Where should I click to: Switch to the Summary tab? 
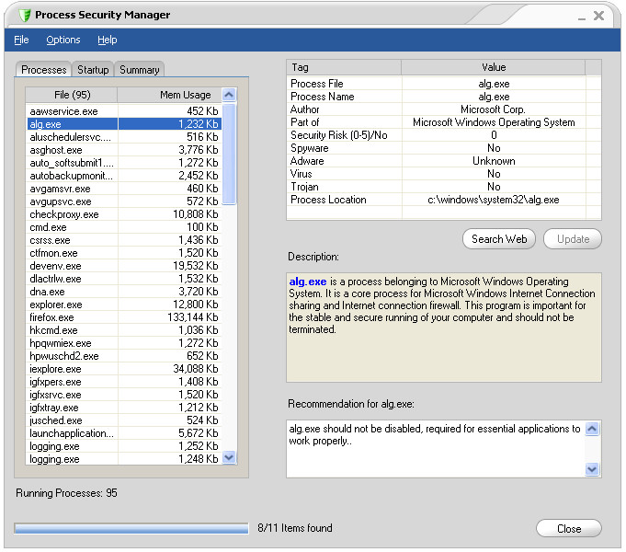coord(139,70)
